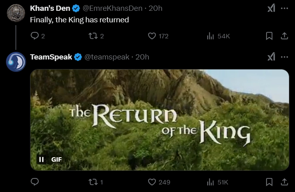Open Grok on Khan's Den tweet
Screen dimensions: 295x192
[x=271, y=9]
